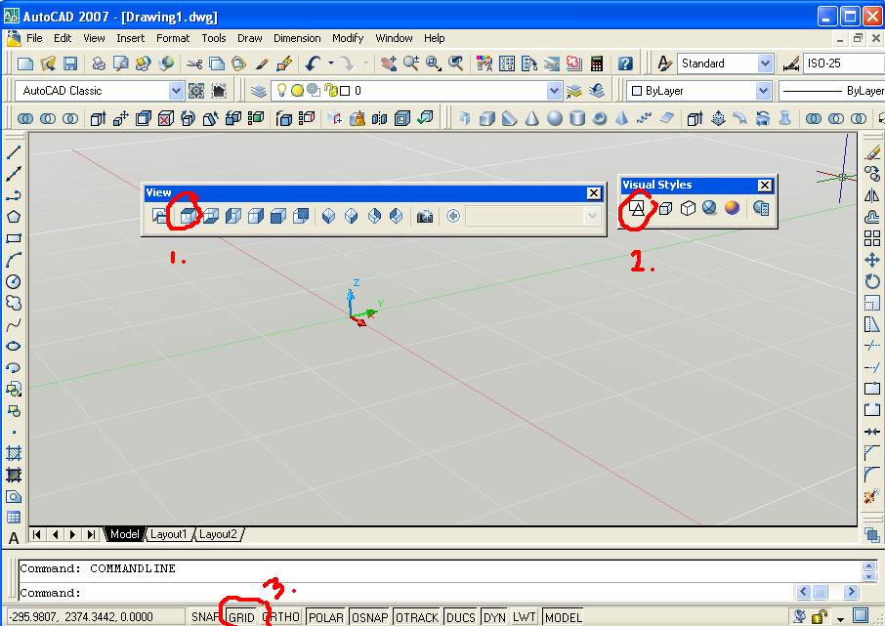
Task: Select Top view in View toolbar
Action: pos(188,216)
